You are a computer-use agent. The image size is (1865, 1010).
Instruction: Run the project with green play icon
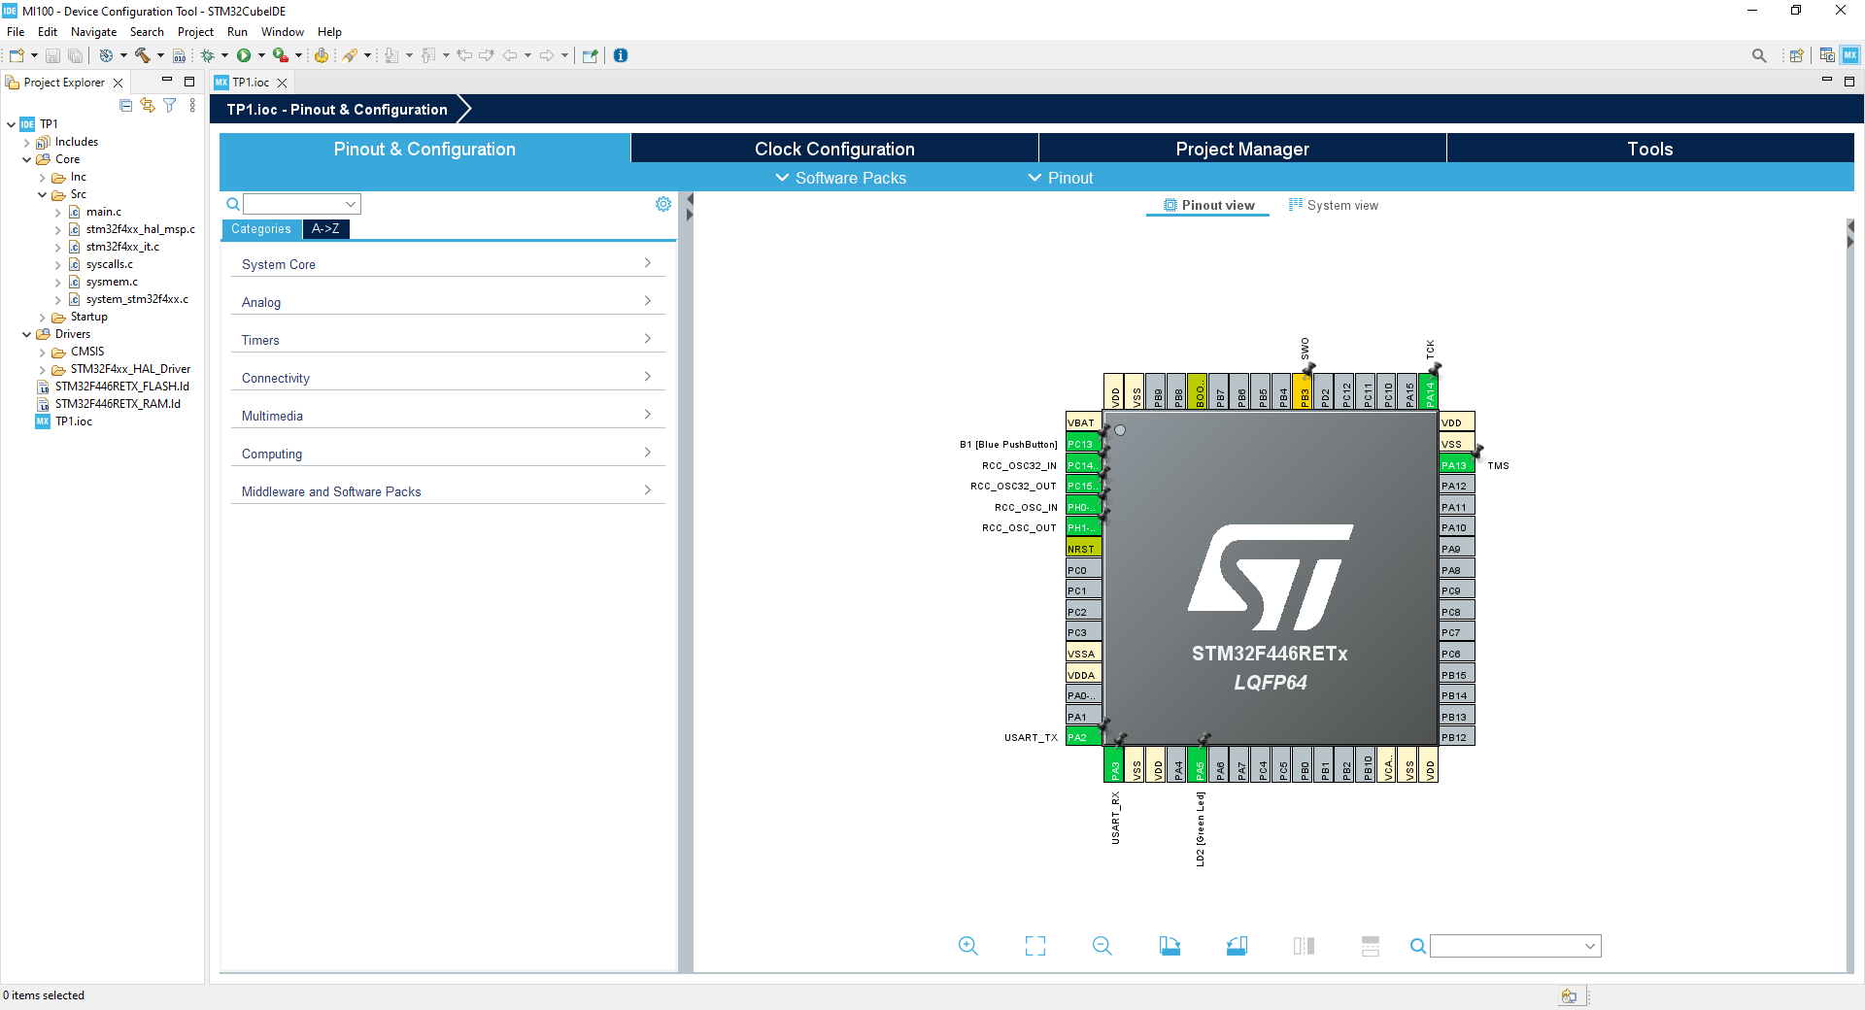point(244,55)
